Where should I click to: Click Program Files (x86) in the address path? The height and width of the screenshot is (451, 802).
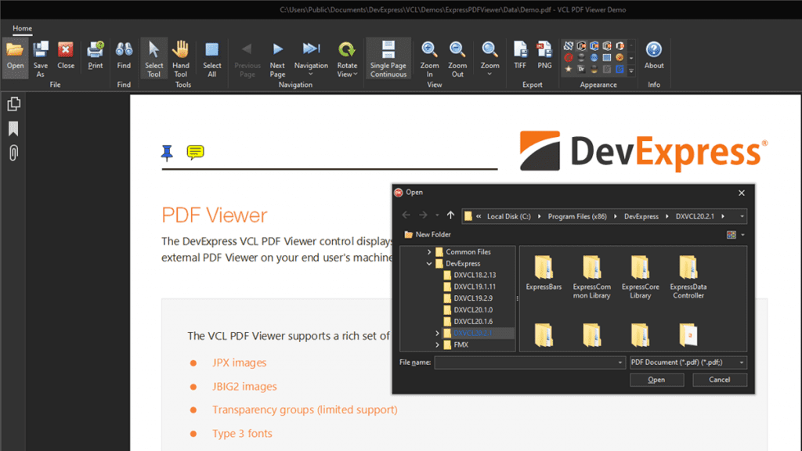[577, 216]
